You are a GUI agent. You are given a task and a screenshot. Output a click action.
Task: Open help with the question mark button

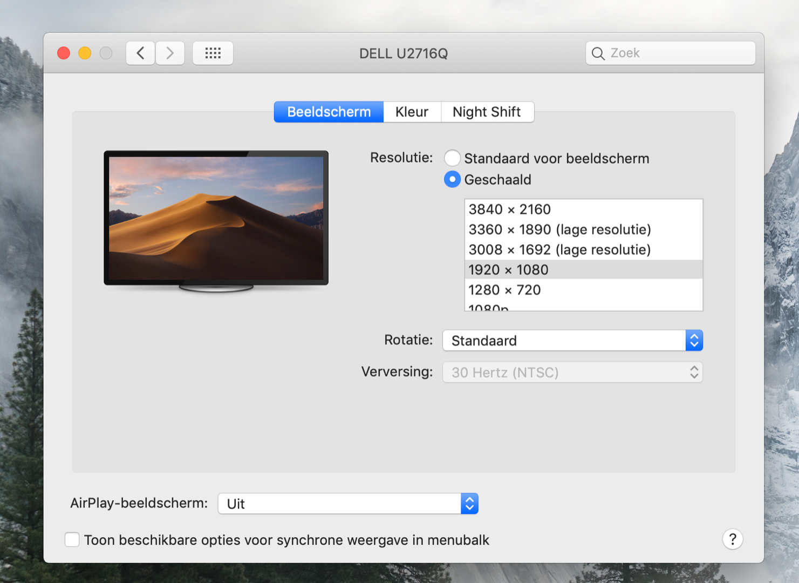pyautogui.click(x=733, y=539)
